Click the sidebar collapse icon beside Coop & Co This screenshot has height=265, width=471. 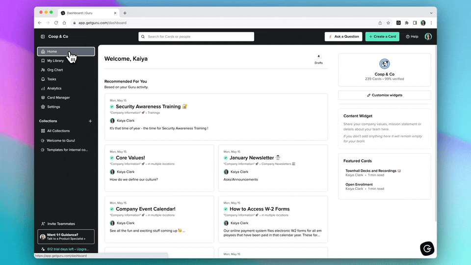click(43, 37)
